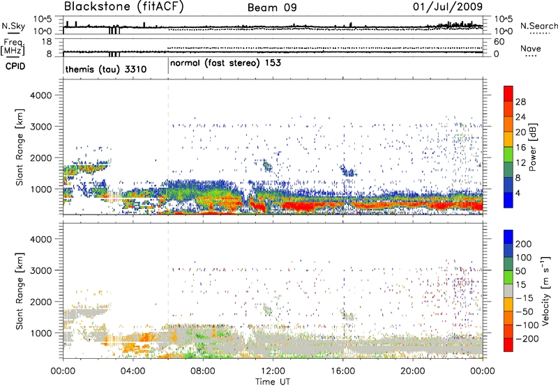The height and width of the screenshot is (386, 558).
Task: Pick the yellow segment of the Power colorbar
Action: [x=508, y=139]
